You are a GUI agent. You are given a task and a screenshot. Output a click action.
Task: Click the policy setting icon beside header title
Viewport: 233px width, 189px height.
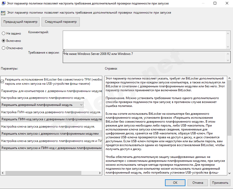pyautogui.click(x=3, y=13)
